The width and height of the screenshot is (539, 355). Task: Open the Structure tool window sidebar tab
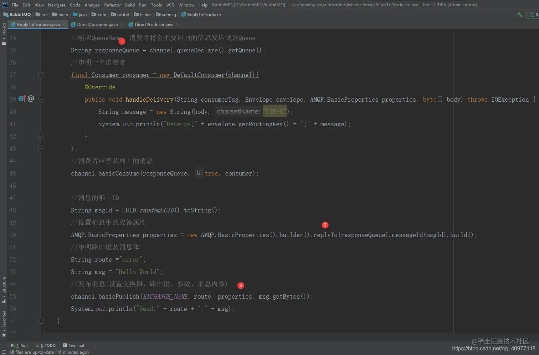pyautogui.click(x=4, y=290)
